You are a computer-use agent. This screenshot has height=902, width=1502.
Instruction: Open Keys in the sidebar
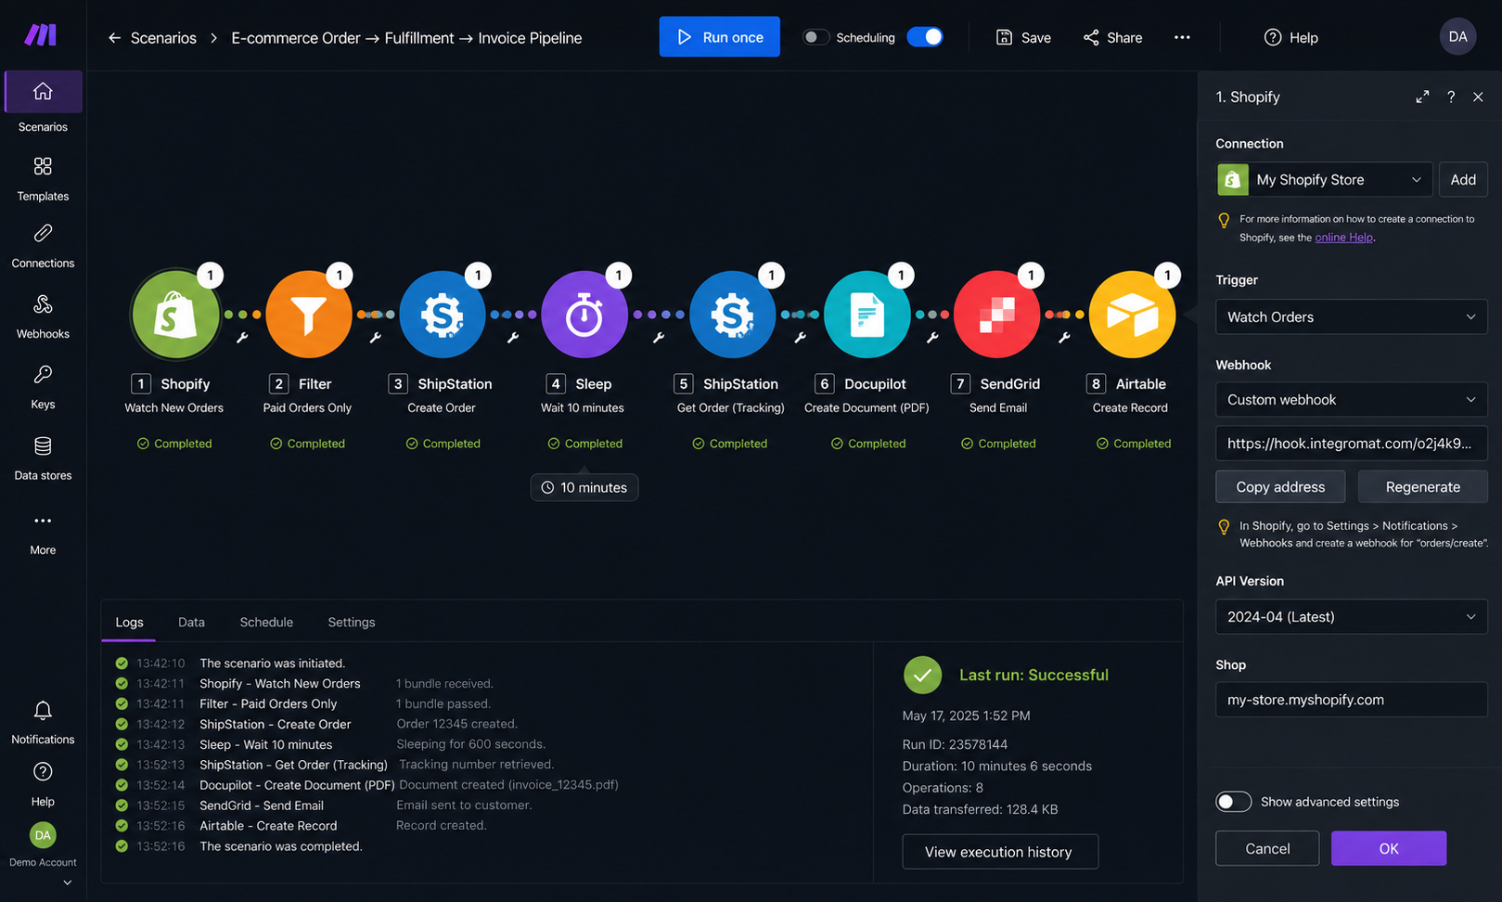[x=43, y=386]
